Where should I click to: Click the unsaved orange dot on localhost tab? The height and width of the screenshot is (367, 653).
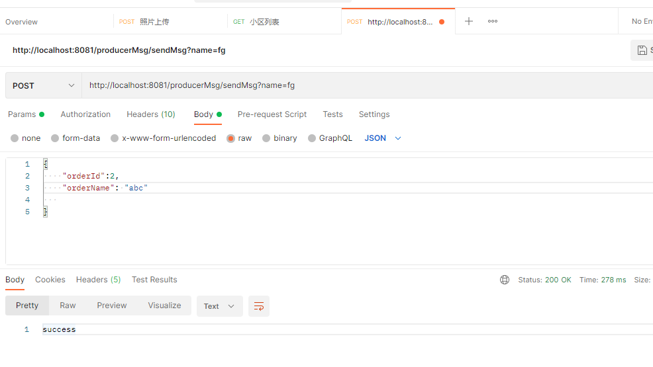coord(442,22)
